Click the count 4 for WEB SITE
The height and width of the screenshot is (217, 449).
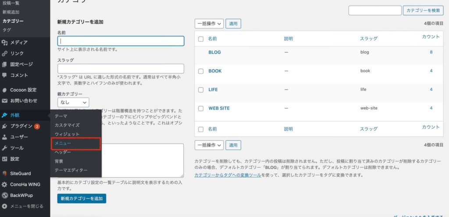[x=431, y=108]
